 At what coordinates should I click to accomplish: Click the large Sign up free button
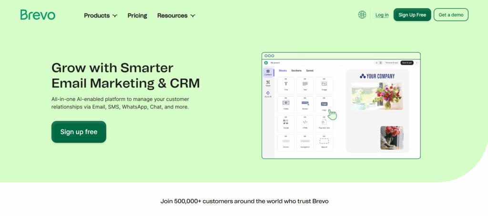(79, 132)
